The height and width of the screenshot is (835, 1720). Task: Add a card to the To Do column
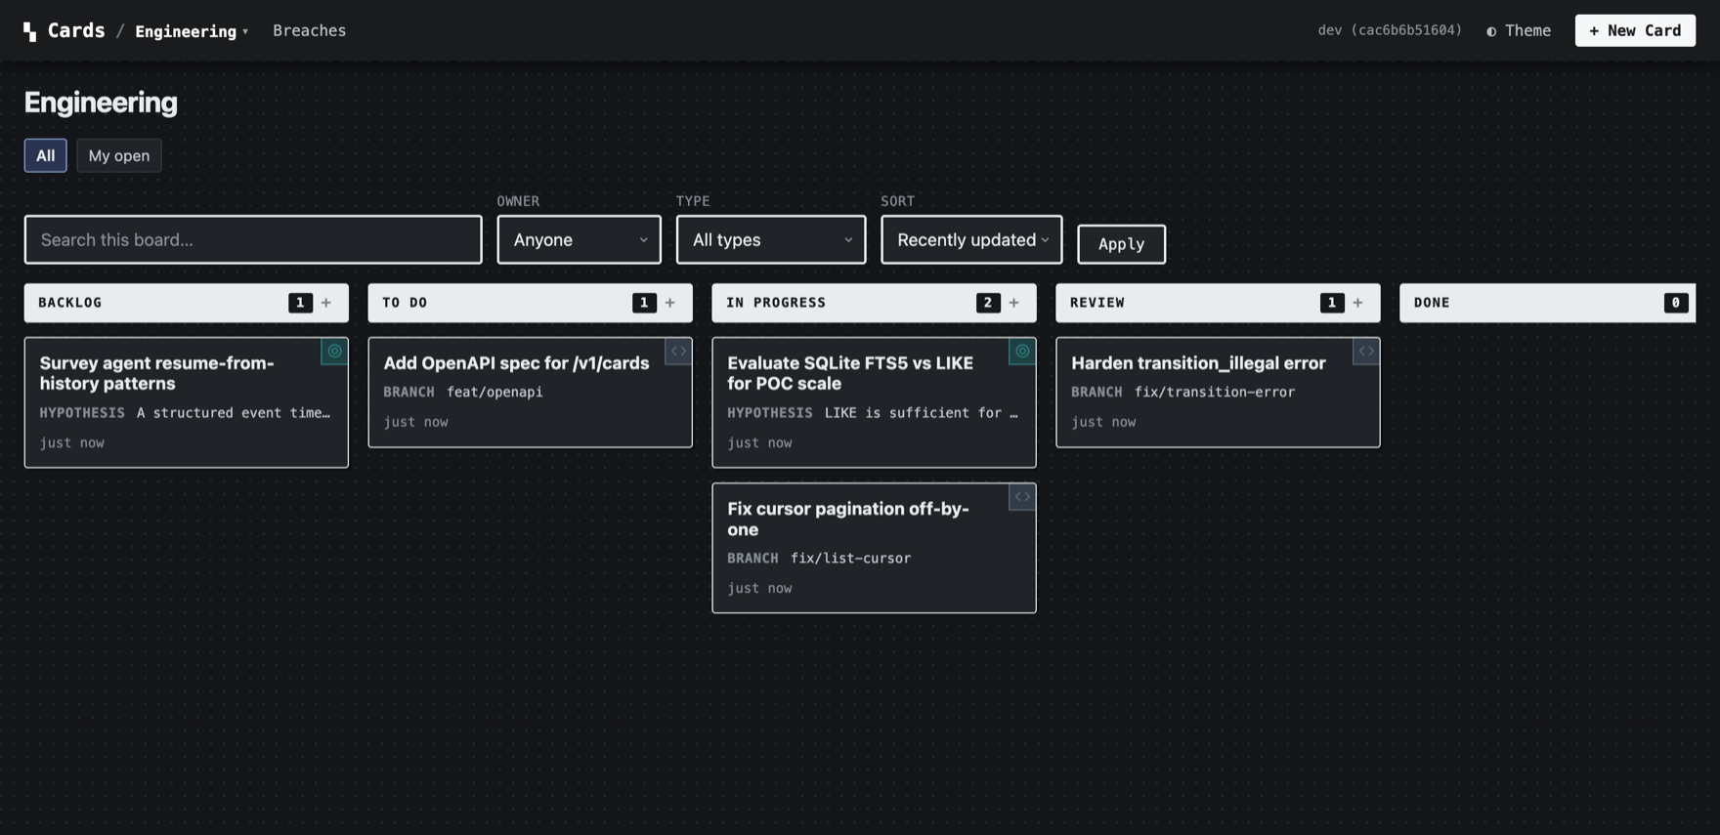tap(670, 303)
